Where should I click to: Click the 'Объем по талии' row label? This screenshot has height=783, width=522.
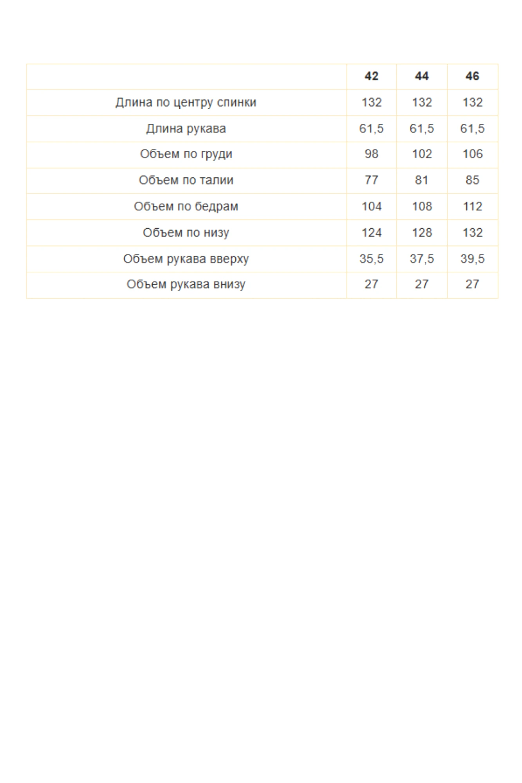coord(186,180)
